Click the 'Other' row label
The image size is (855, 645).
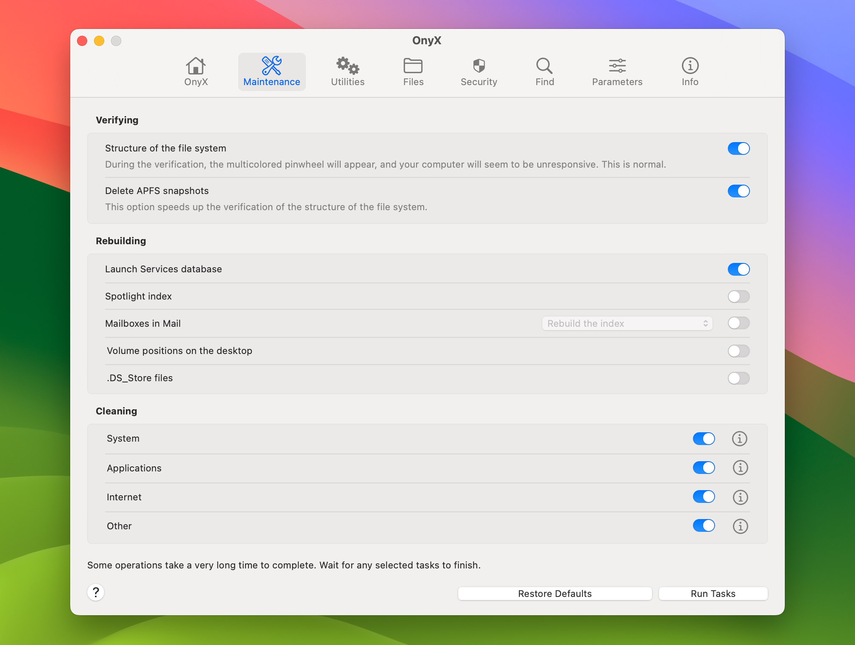tap(119, 526)
